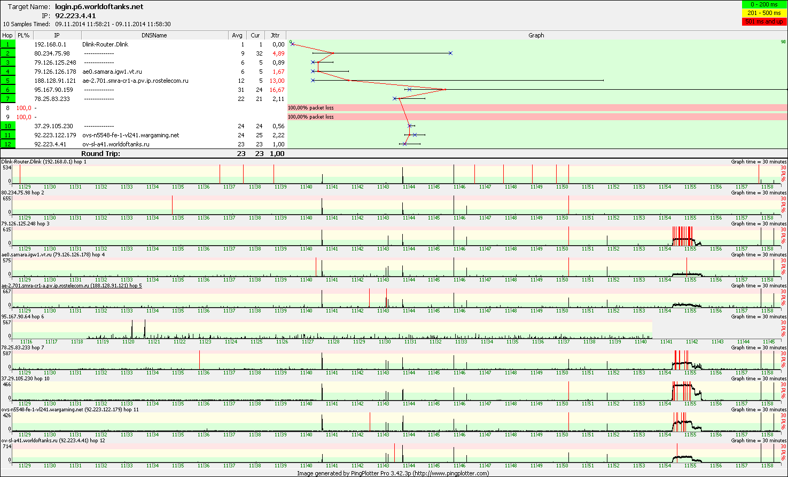Click the blue X marker on hop 2 graph
The width and height of the screenshot is (788, 477).
click(450, 53)
